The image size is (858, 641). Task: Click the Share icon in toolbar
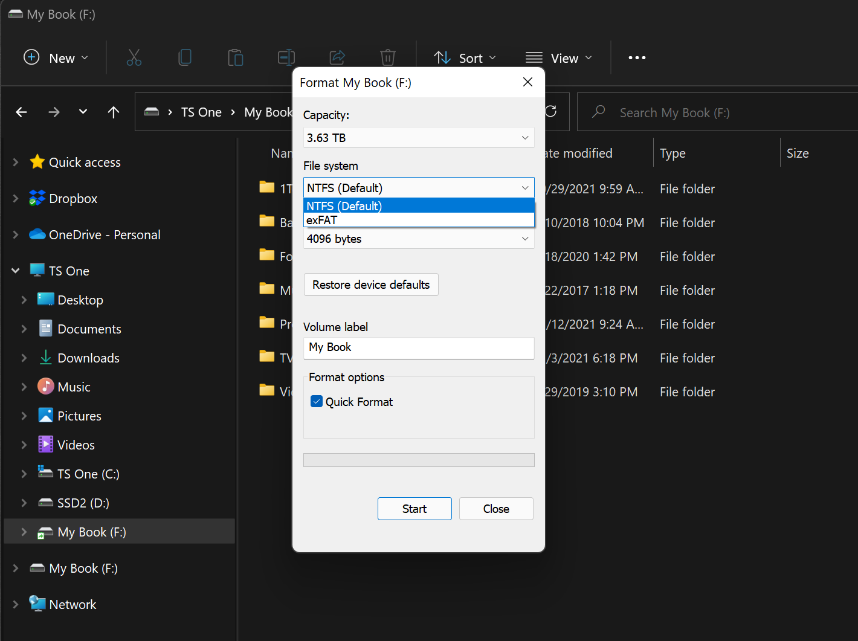(x=337, y=58)
